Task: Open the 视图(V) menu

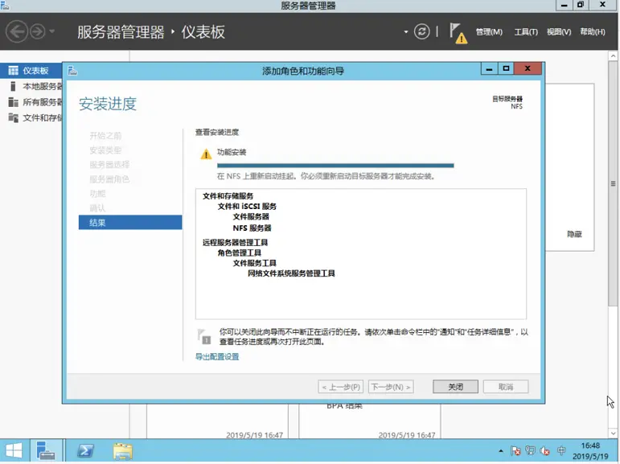Action: pyautogui.click(x=559, y=31)
